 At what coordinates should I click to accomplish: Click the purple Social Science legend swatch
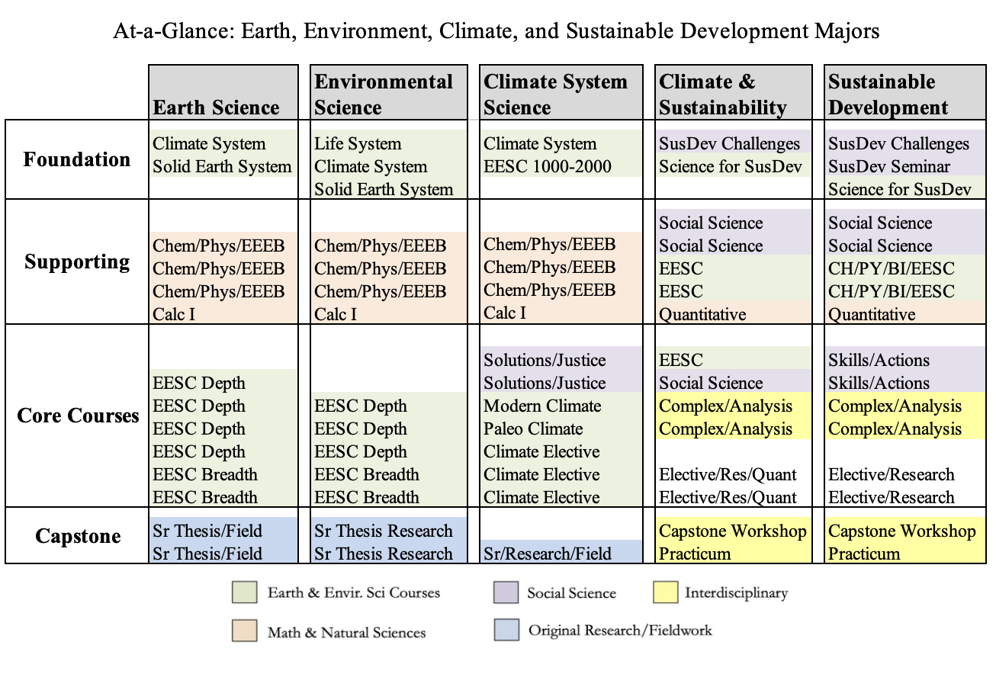pyautogui.click(x=506, y=592)
